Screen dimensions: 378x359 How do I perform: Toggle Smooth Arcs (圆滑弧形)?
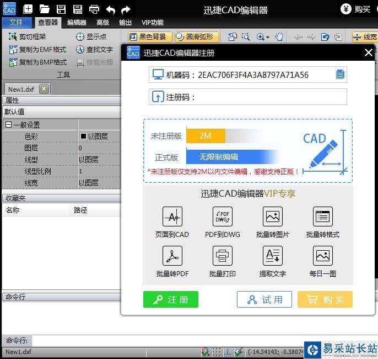pos(197,37)
